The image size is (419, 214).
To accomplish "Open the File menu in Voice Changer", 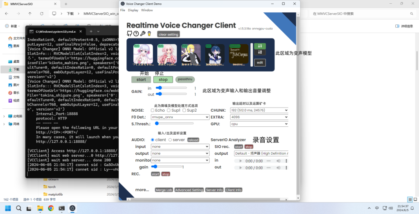I will click(122, 10).
